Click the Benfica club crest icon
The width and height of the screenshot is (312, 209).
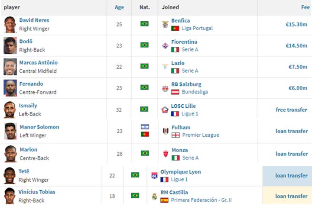(x=165, y=24)
